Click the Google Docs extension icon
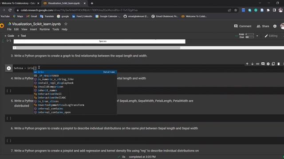Image resolution: width=284 pixels, height=159 pixels. point(262,10)
